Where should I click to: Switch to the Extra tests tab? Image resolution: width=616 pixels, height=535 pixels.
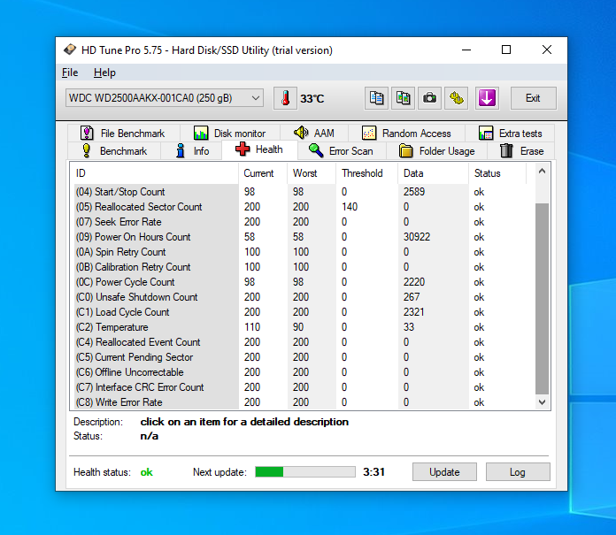pos(510,133)
